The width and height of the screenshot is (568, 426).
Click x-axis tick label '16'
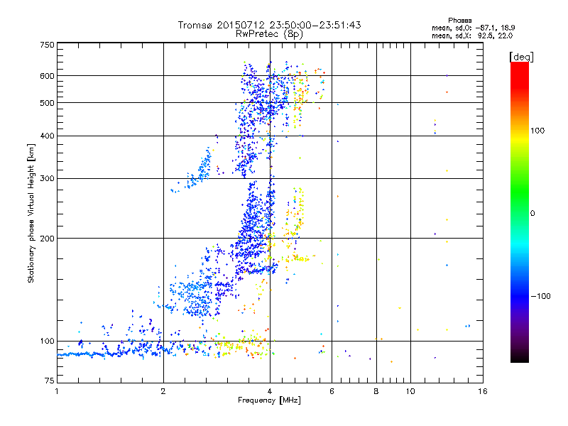(x=483, y=391)
